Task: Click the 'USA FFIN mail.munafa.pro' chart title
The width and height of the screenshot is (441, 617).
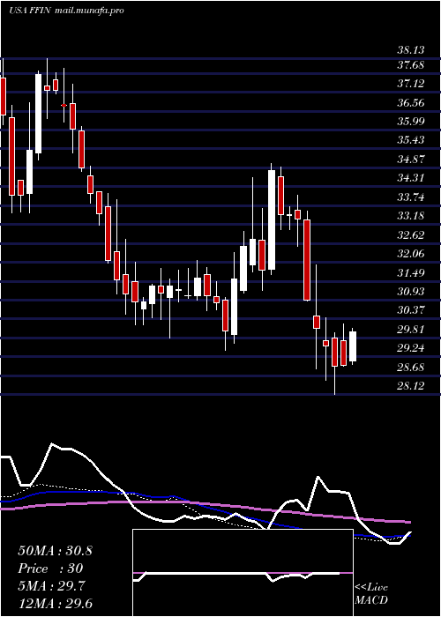Action: pos(66,11)
